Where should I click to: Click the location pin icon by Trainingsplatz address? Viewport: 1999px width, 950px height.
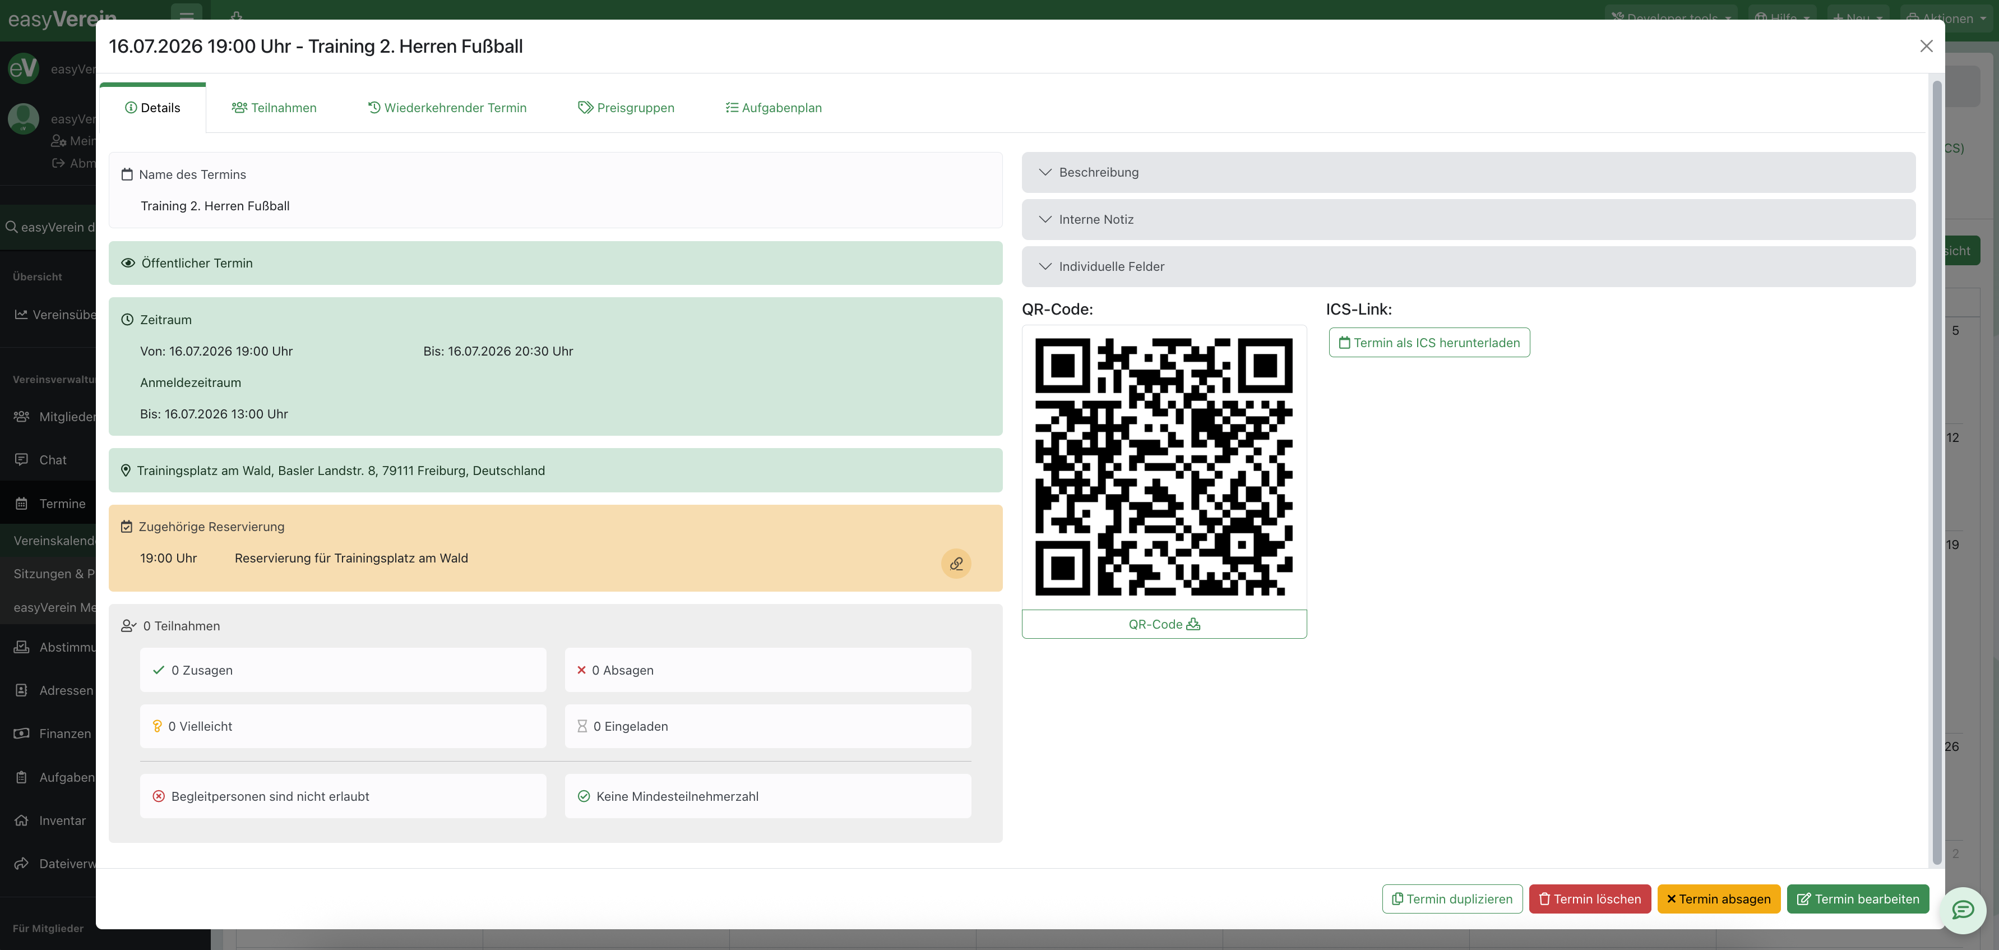(126, 471)
